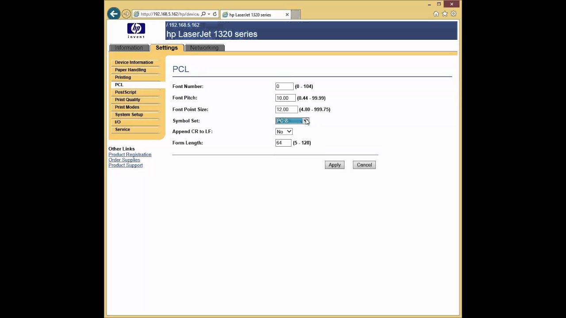The height and width of the screenshot is (318, 566).
Task: Click the HP invent logo
Action: pyautogui.click(x=136, y=30)
